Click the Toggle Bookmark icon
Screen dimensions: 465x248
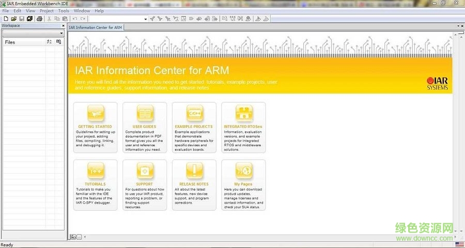(191, 19)
